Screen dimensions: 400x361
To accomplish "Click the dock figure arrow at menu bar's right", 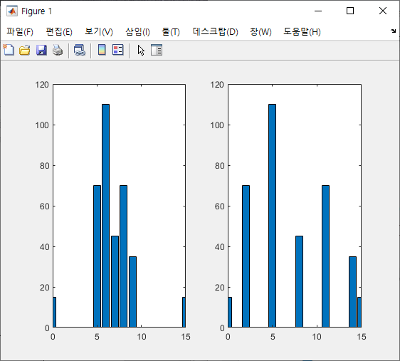I will [393, 31].
